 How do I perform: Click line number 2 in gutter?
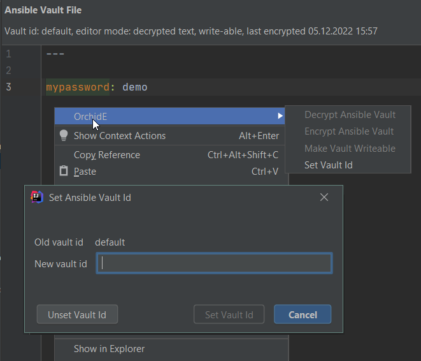pyautogui.click(x=8, y=70)
